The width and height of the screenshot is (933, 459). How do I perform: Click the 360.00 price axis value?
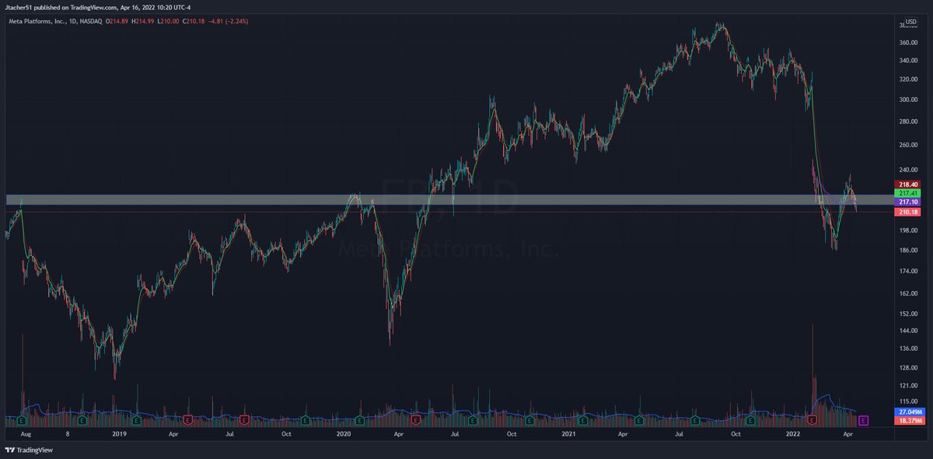(910, 41)
